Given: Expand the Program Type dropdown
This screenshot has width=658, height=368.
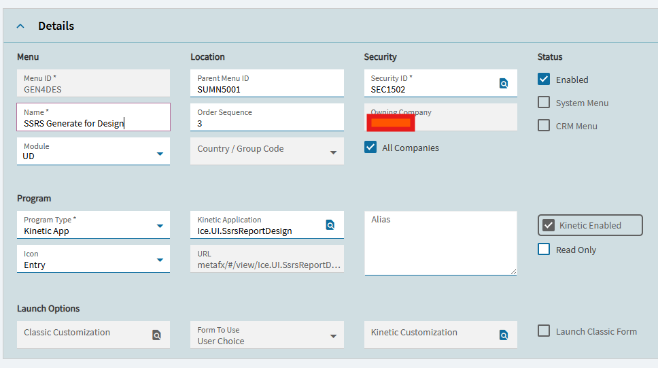Looking at the screenshot, I should click(x=160, y=226).
